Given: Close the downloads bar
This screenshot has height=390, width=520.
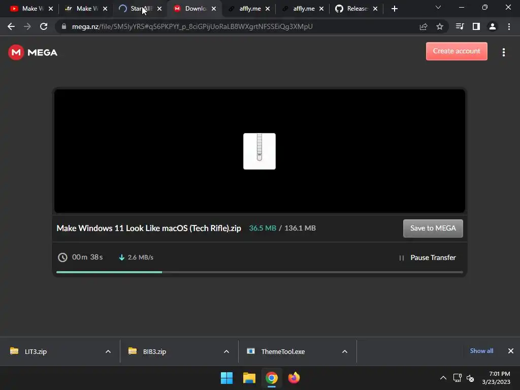Looking at the screenshot, I should coord(511,351).
